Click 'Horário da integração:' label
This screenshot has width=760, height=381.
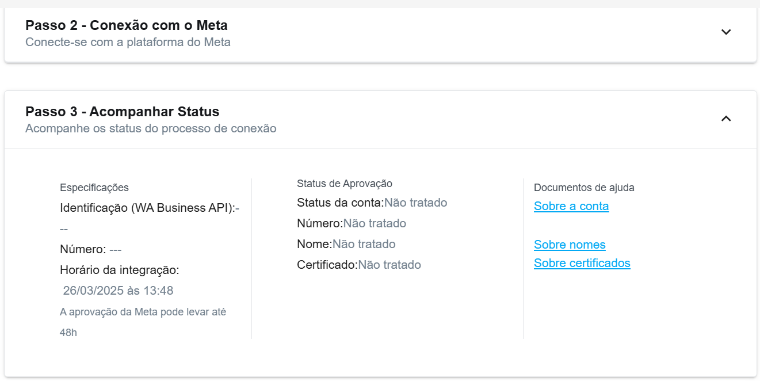pos(120,270)
